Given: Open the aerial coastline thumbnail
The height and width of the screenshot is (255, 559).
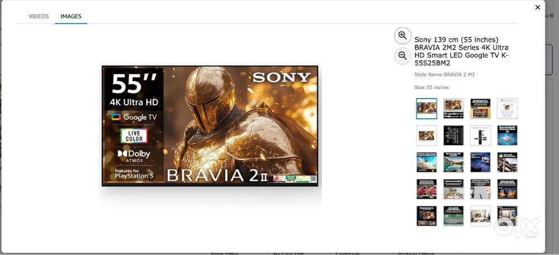Looking at the screenshot, I should (x=427, y=162).
